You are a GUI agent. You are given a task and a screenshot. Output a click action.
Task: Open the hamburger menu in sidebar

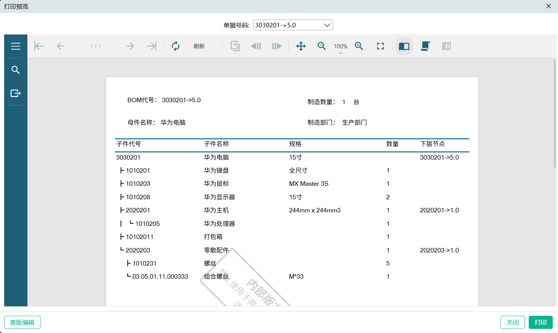[15, 46]
